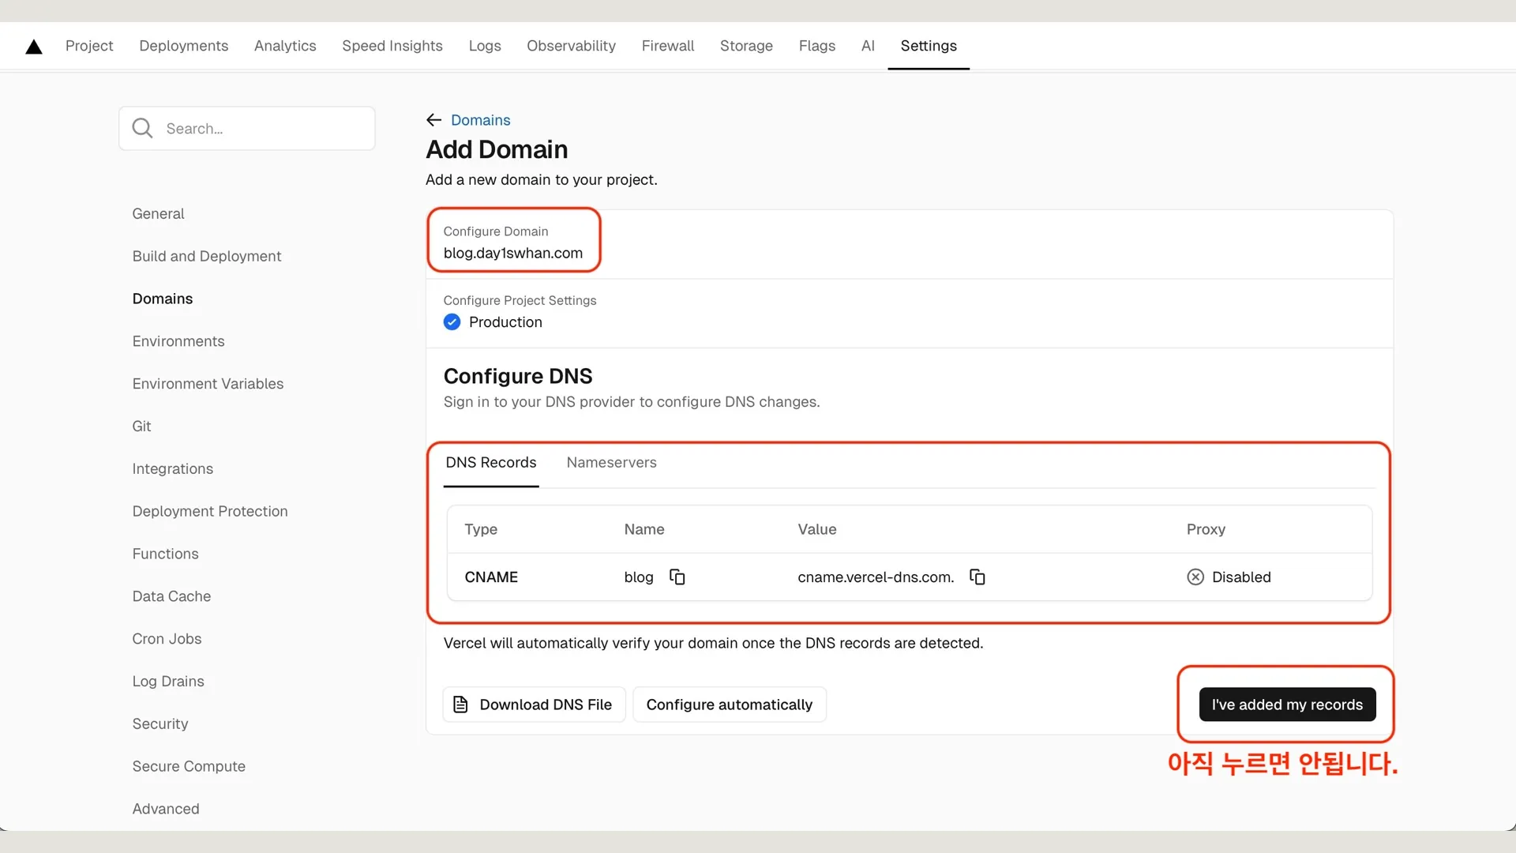Open the Storage tab
The height and width of the screenshot is (853, 1516).
click(x=746, y=46)
